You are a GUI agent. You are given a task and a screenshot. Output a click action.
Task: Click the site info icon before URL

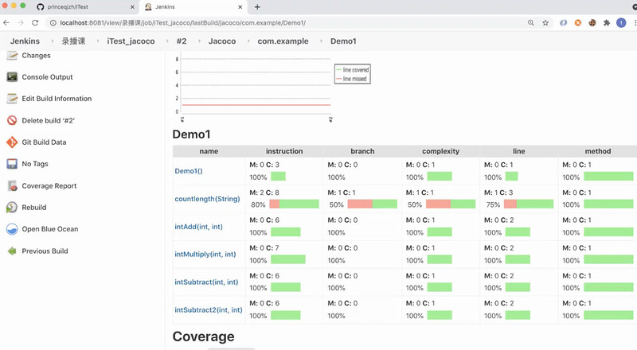(x=53, y=23)
